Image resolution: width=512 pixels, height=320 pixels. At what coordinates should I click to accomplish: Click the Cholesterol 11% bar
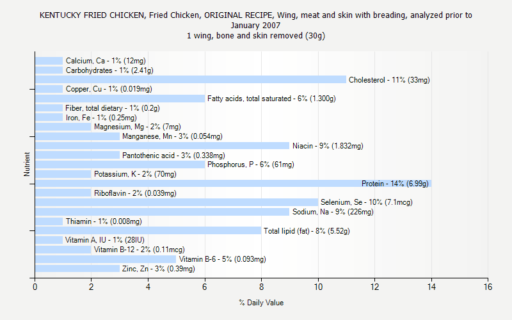(191, 80)
